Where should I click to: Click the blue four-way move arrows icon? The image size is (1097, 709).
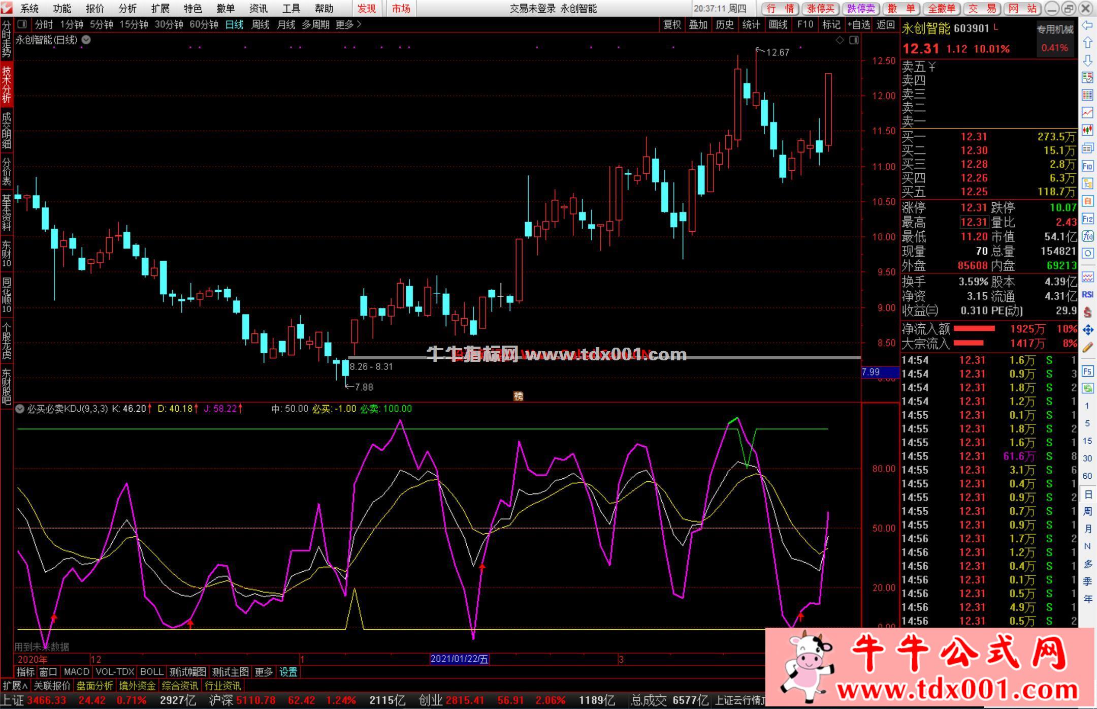pos(1087,330)
